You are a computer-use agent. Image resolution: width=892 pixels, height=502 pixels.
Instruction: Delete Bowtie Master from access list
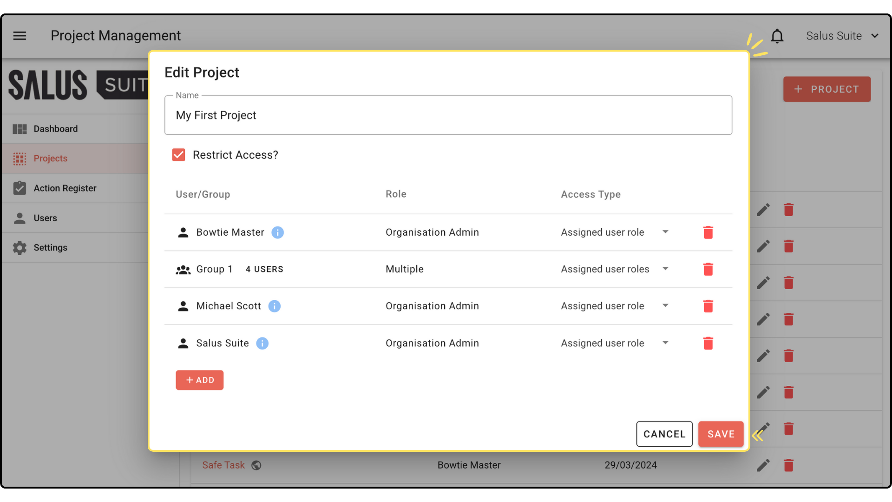coord(708,232)
